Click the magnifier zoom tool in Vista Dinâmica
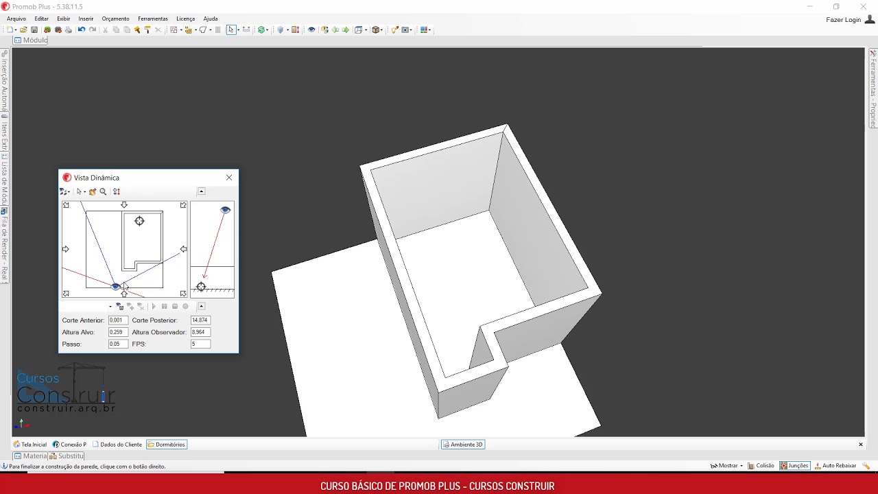 [x=103, y=191]
